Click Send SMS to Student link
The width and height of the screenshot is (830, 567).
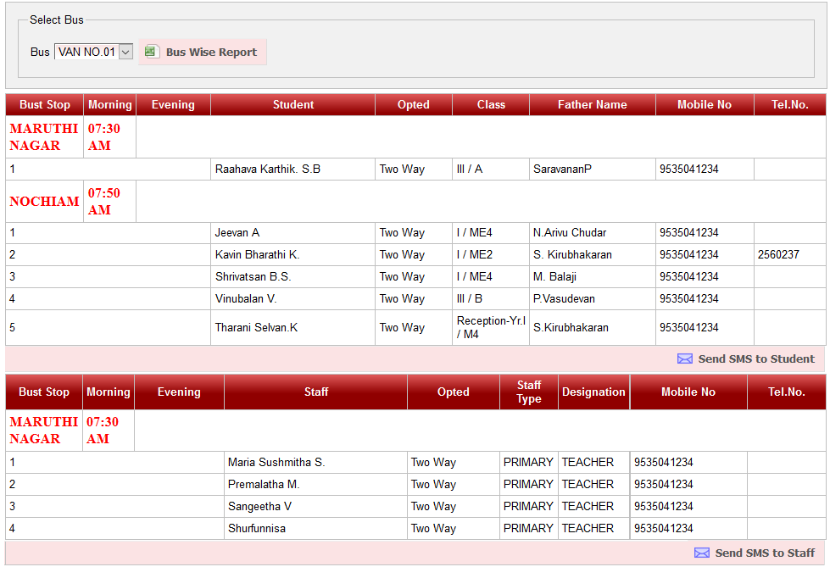click(755, 359)
